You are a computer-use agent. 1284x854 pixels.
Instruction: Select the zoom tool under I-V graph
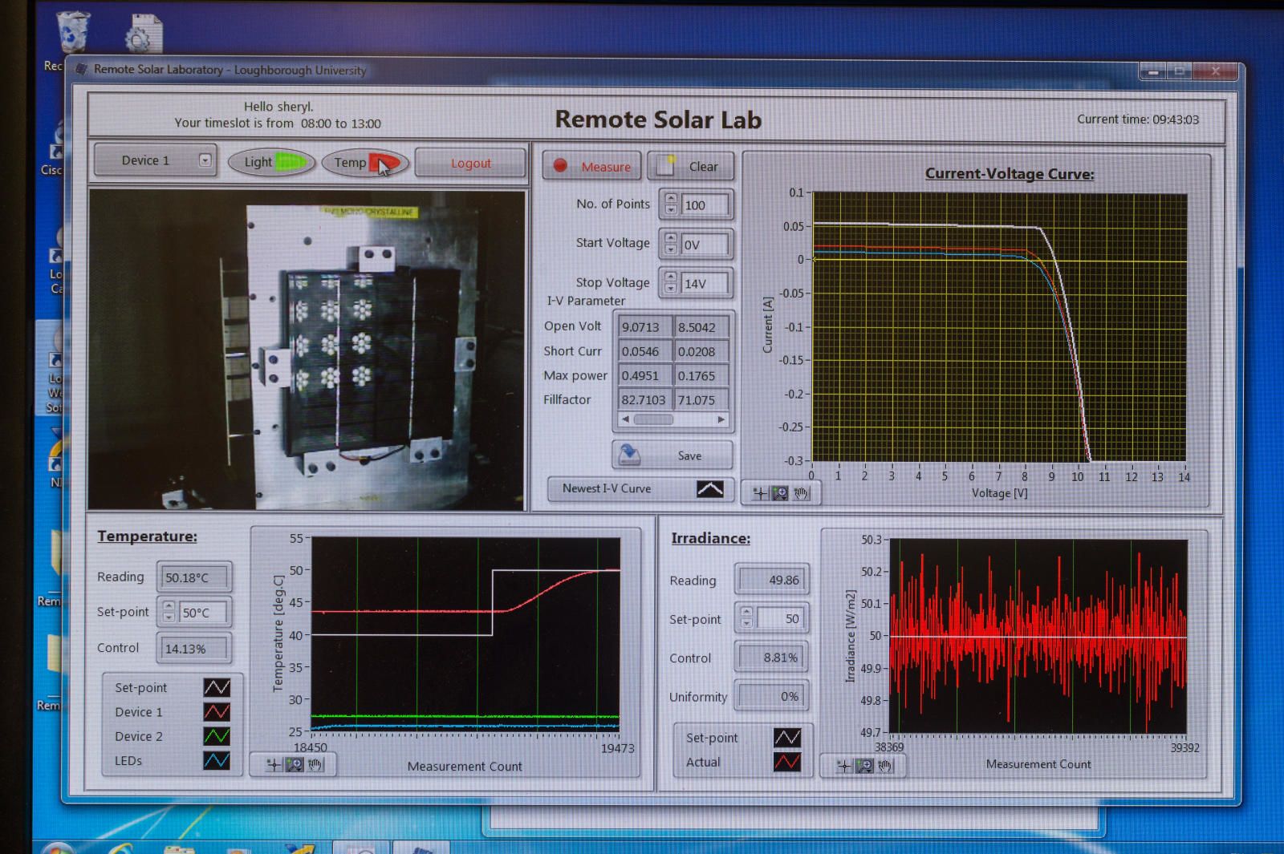point(780,493)
